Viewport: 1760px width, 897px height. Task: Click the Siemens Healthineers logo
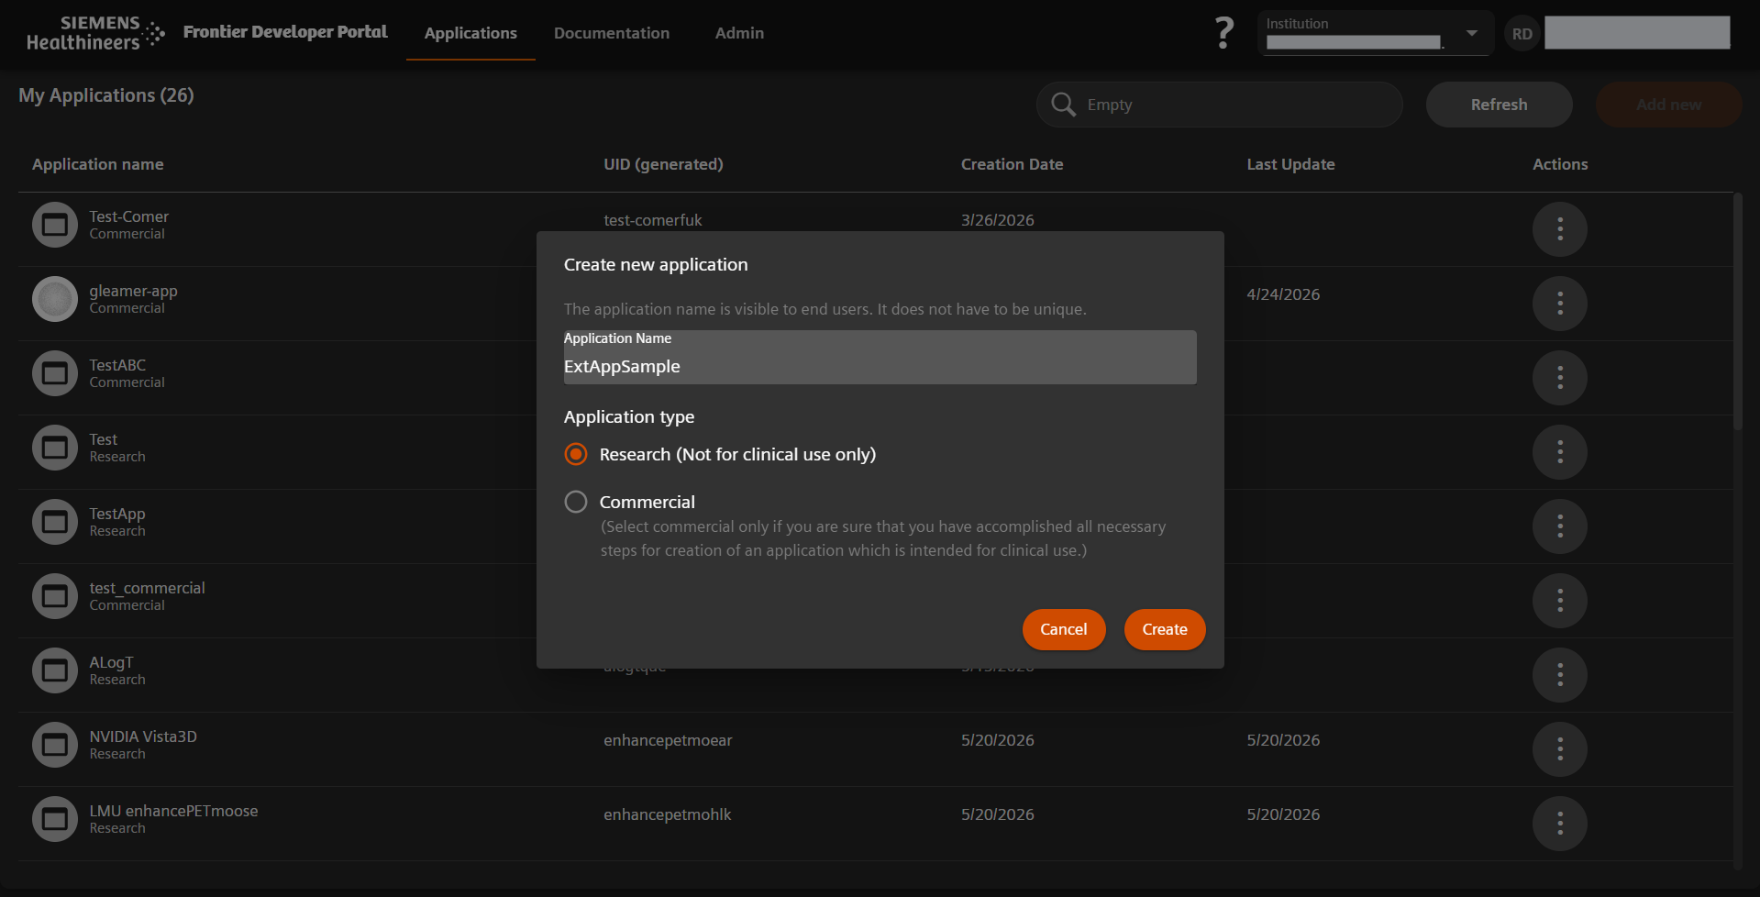point(95,33)
